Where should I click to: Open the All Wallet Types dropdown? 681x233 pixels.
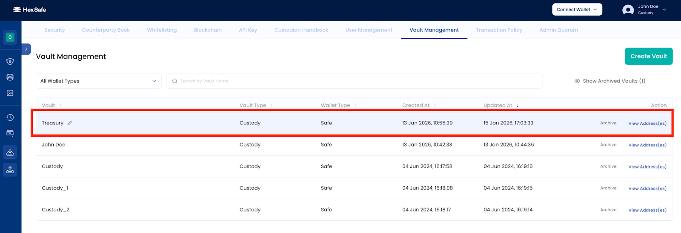coord(98,81)
